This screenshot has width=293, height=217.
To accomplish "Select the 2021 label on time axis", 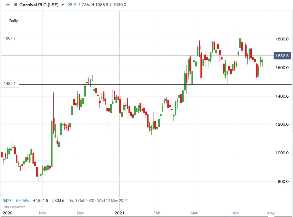I will coord(119,213).
